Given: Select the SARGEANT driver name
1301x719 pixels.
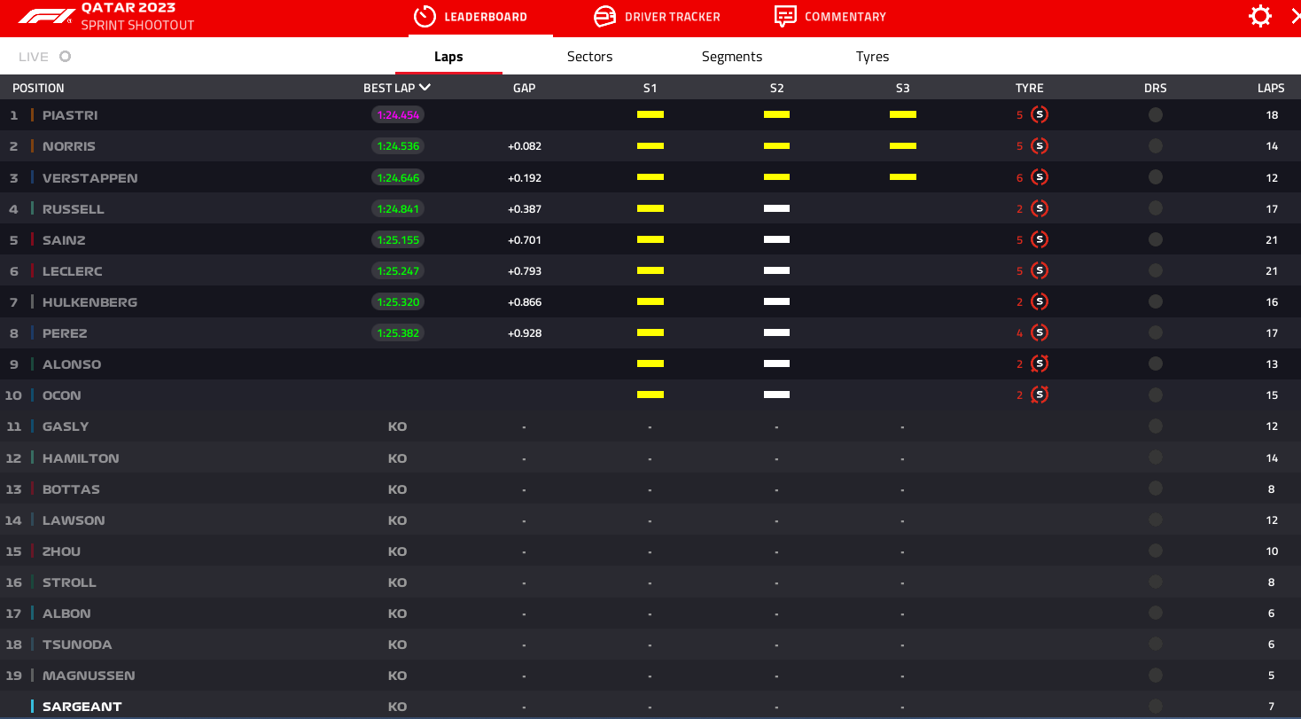Looking at the screenshot, I should 82,707.
